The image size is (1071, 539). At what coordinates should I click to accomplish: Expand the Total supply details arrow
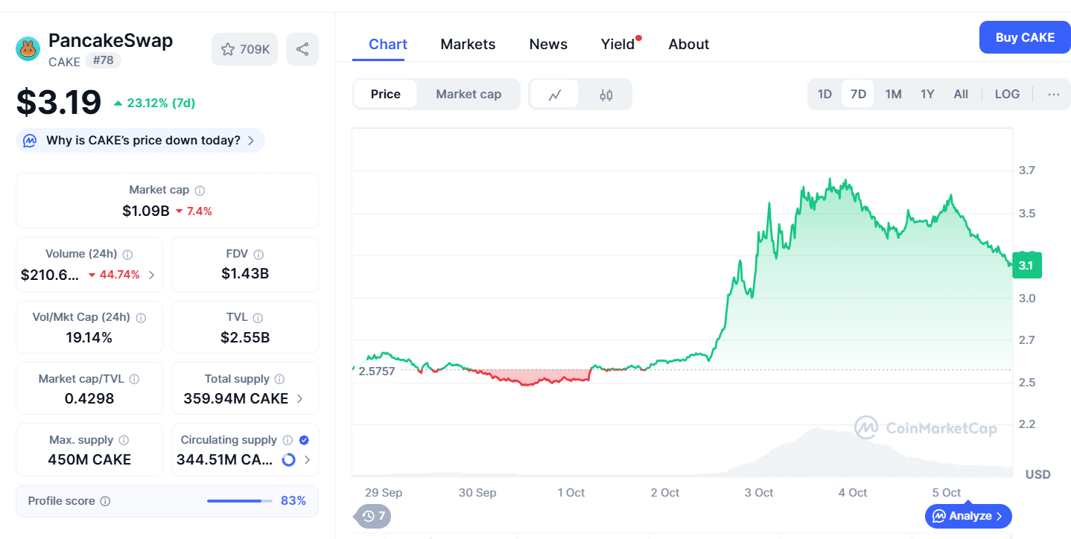pyautogui.click(x=300, y=398)
